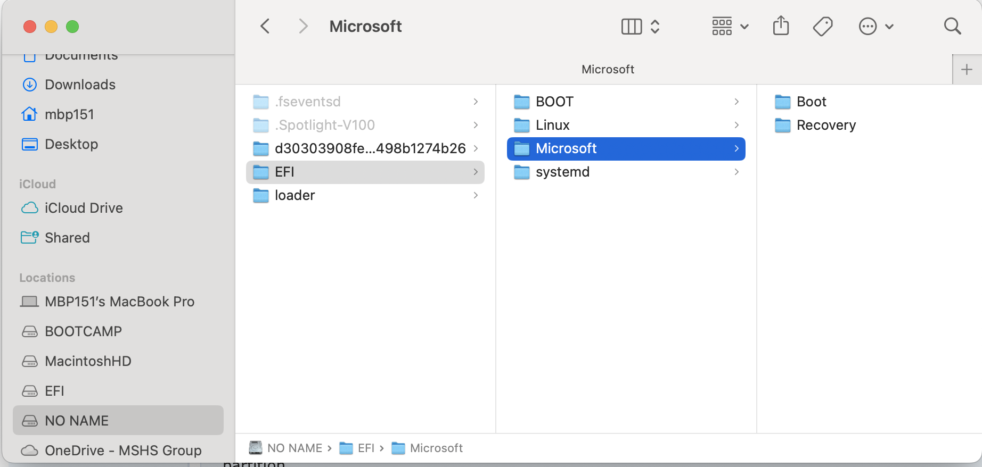Viewport: 982px width, 467px height.
Task: Select BOOTCAMP volume in sidebar
Action: (83, 331)
